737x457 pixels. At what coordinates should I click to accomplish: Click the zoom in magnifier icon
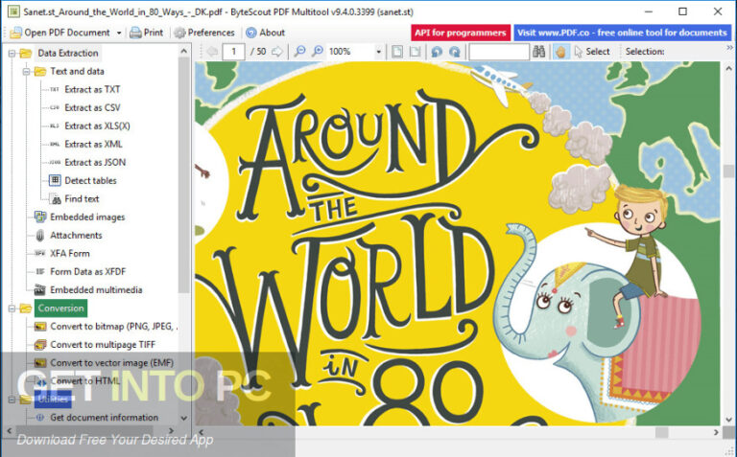point(318,51)
